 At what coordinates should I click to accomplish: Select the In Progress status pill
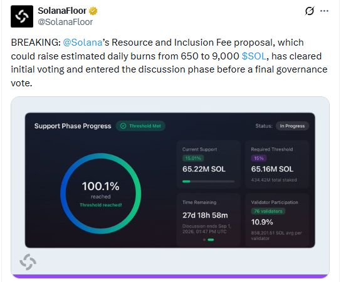292,126
